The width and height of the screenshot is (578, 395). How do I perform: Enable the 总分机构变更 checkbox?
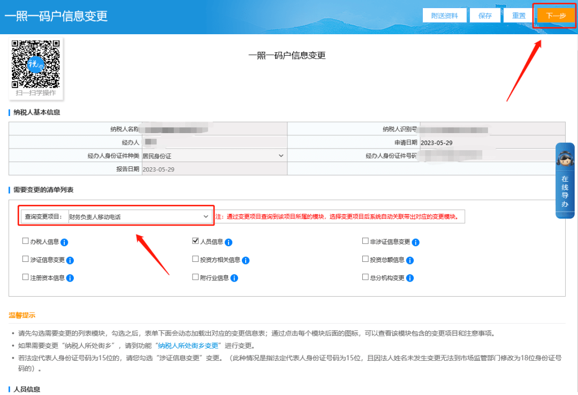tap(366, 277)
